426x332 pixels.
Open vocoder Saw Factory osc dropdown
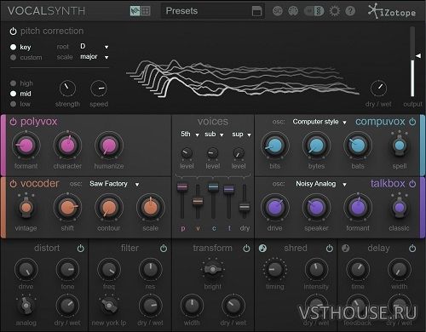coord(114,184)
